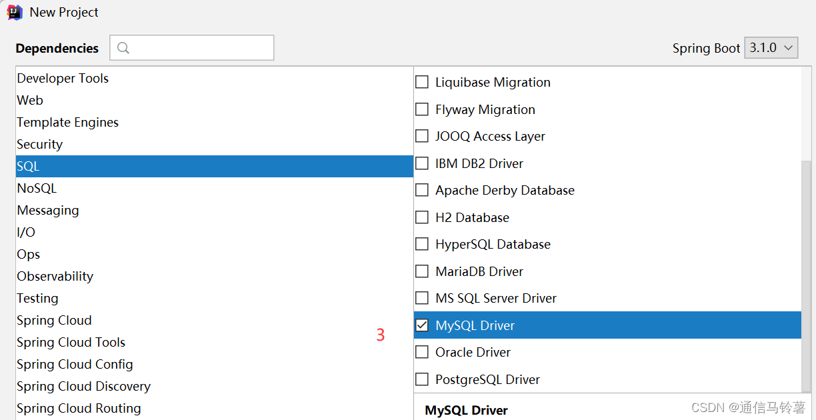Viewport: 816px width, 420px height.
Task: Check the MariaDB Driver checkbox
Action: [x=422, y=271]
